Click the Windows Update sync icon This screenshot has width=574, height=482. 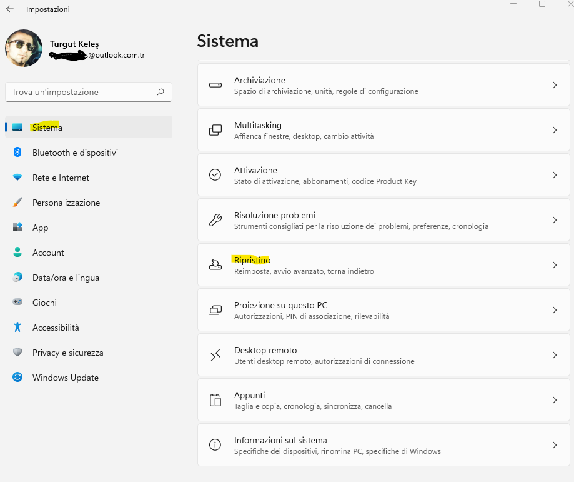click(x=18, y=378)
